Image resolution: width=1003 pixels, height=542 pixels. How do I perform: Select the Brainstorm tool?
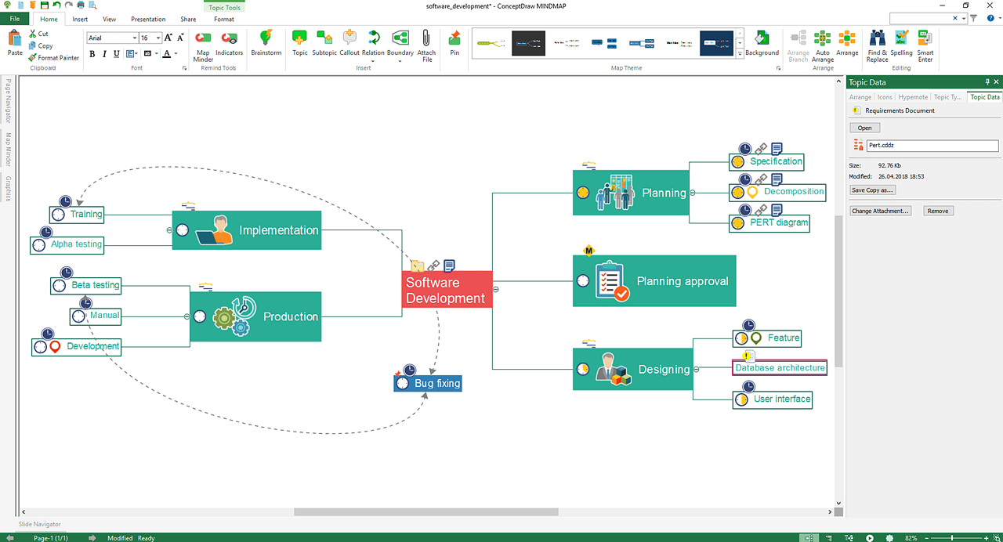[266, 43]
